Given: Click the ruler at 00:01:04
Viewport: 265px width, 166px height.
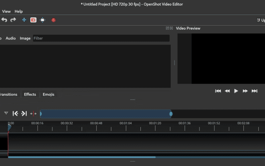Looking at the screenshot, I should [126, 123].
